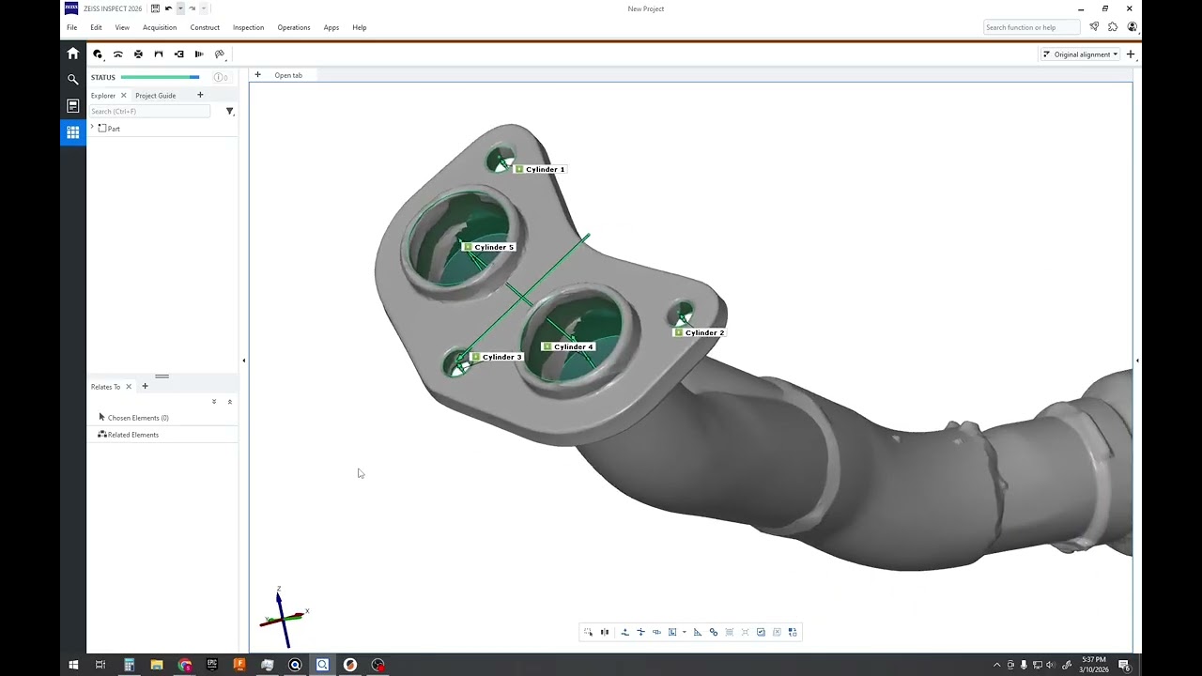Open the Explorer filter funnel dropdown
The image size is (1202, 676).
[x=229, y=111]
